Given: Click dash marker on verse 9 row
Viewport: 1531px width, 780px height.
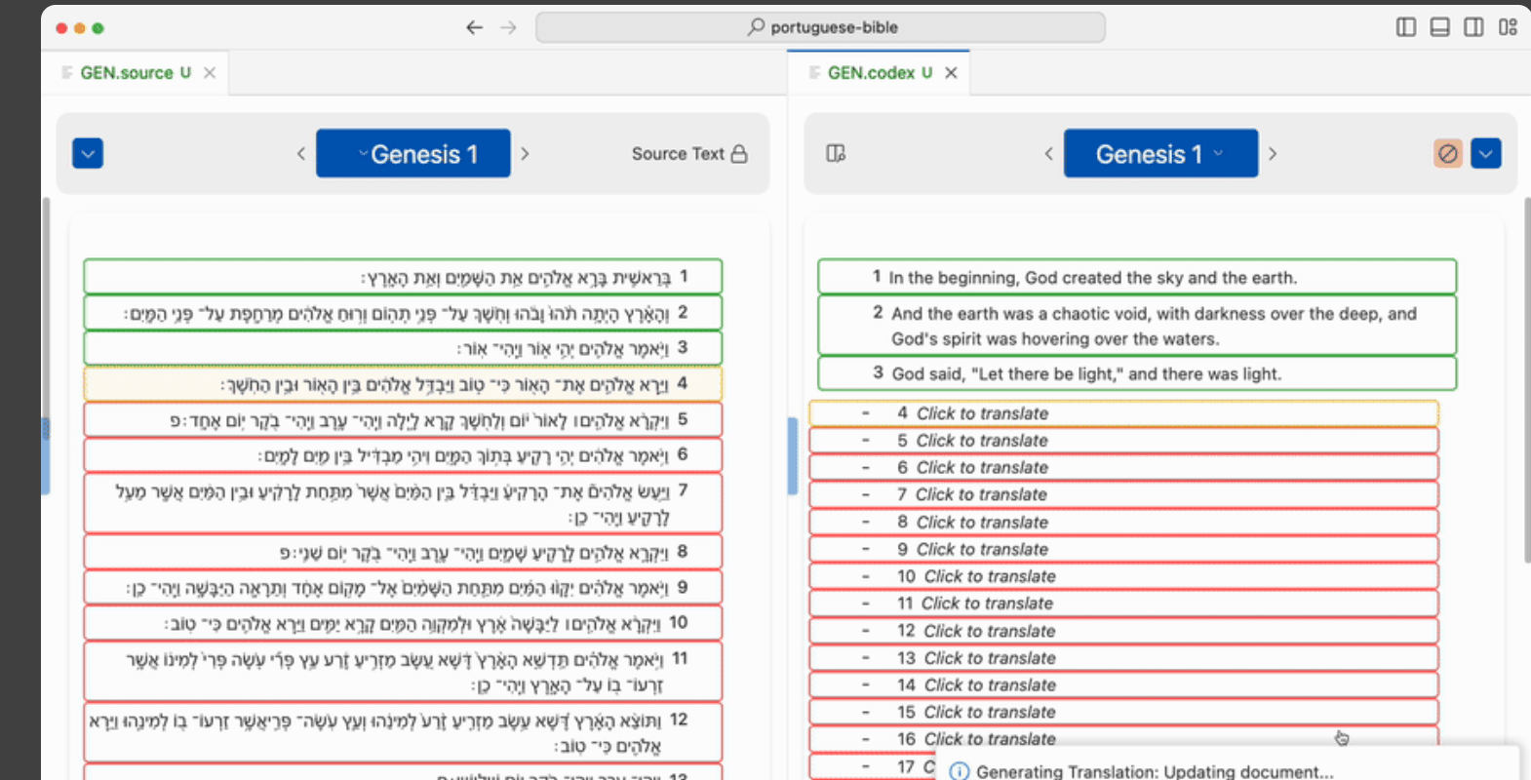Looking at the screenshot, I should click(x=865, y=549).
